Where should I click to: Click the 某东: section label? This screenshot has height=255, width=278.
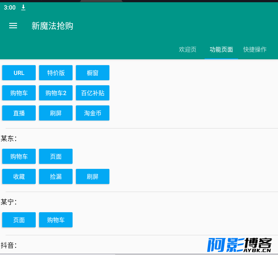9,138
